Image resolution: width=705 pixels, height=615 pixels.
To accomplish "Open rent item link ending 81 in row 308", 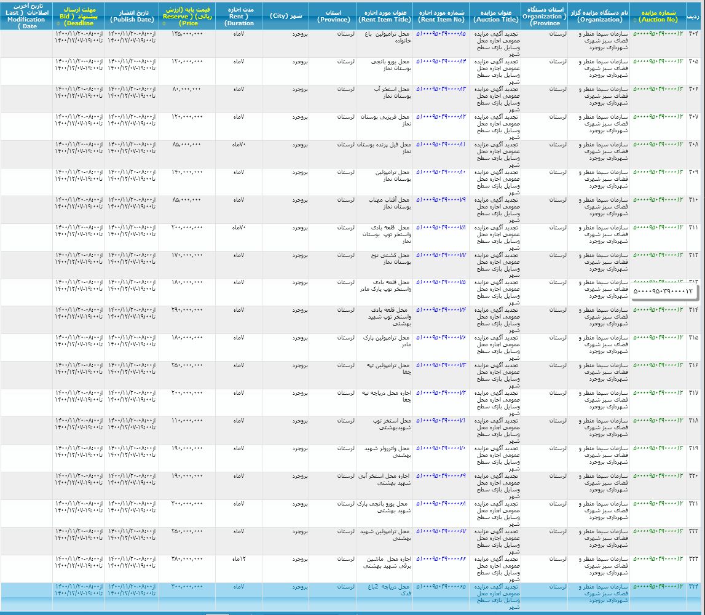I will 441,145.
